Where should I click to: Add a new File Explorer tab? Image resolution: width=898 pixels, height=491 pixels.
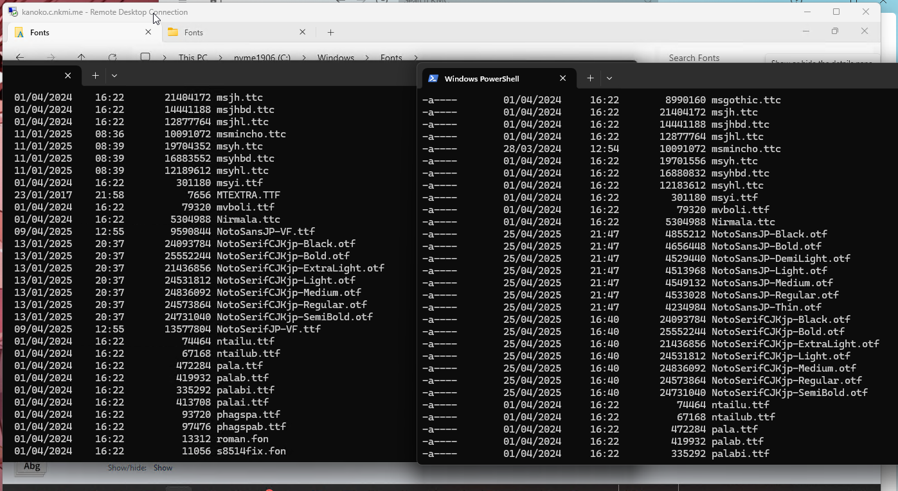click(x=330, y=33)
